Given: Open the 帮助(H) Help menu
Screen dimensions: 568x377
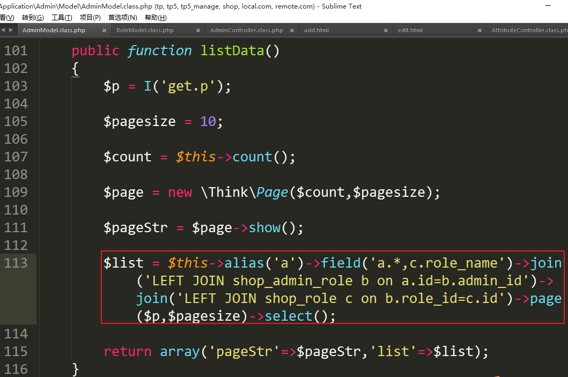Looking at the screenshot, I should [x=156, y=18].
